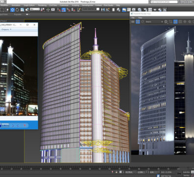This screenshot has height=177, width=194.
Task: Open the Customize menu
Action: (x=64, y=5)
